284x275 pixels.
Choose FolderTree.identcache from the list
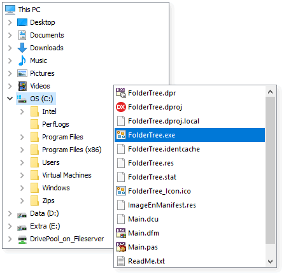pos(190,149)
